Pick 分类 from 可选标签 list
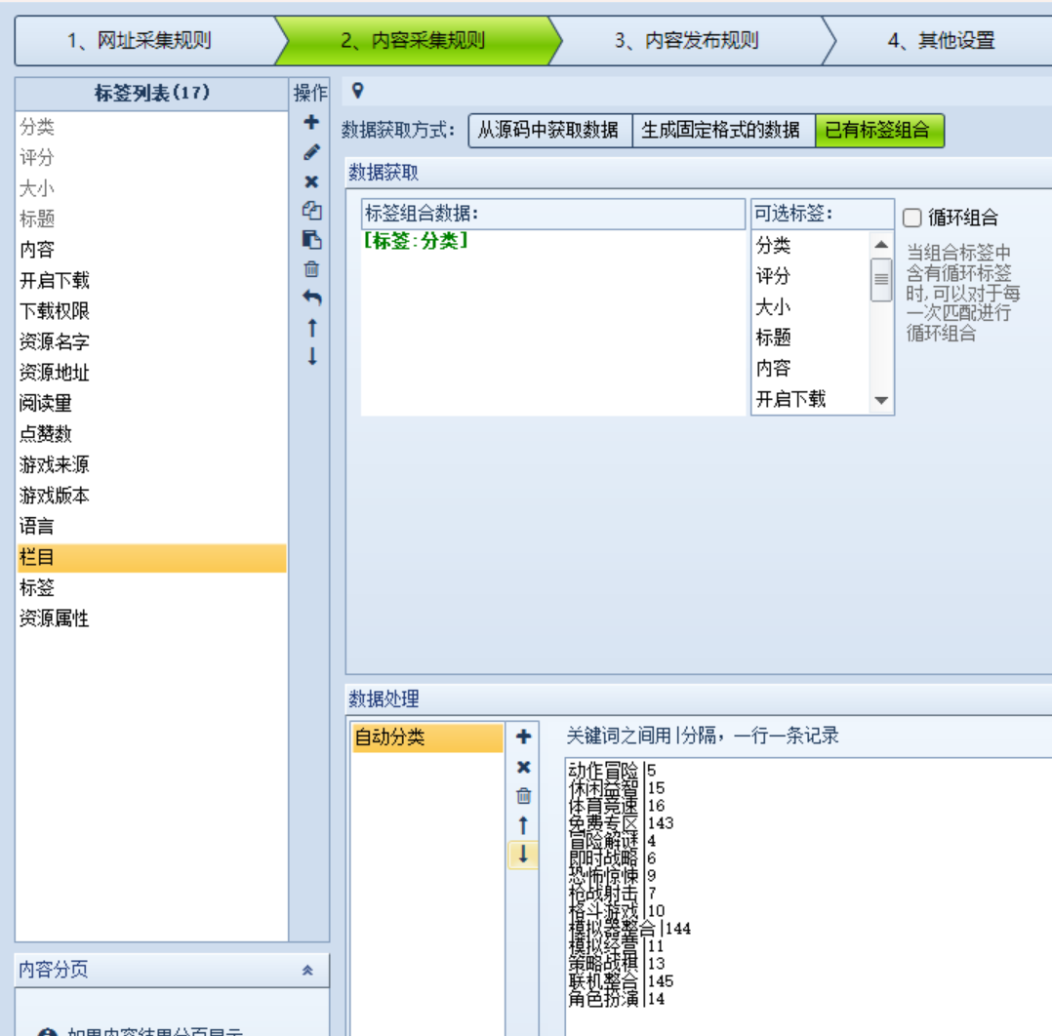Image resolution: width=1052 pixels, height=1036 pixels. point(810,246)
